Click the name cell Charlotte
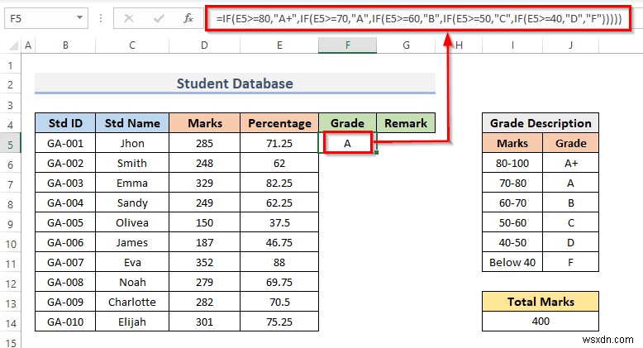The height and width of the screenshot is (348, 643). pyautogui.click(x=132, y=302)
